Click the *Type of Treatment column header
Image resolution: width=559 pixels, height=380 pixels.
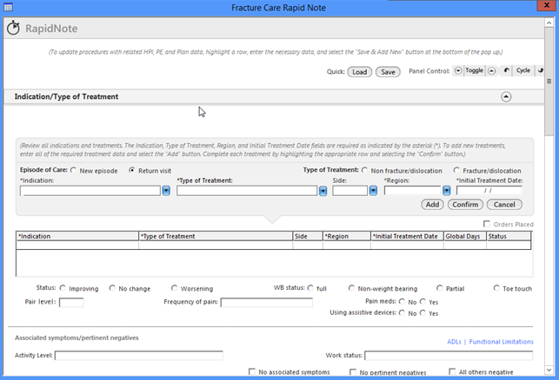pos(216,236)
